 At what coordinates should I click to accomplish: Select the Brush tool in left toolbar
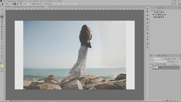(x=2, y=29)
